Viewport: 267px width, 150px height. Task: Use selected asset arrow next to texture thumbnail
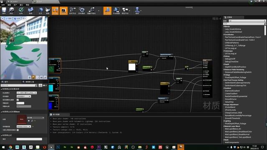click(x=29, y=121)
